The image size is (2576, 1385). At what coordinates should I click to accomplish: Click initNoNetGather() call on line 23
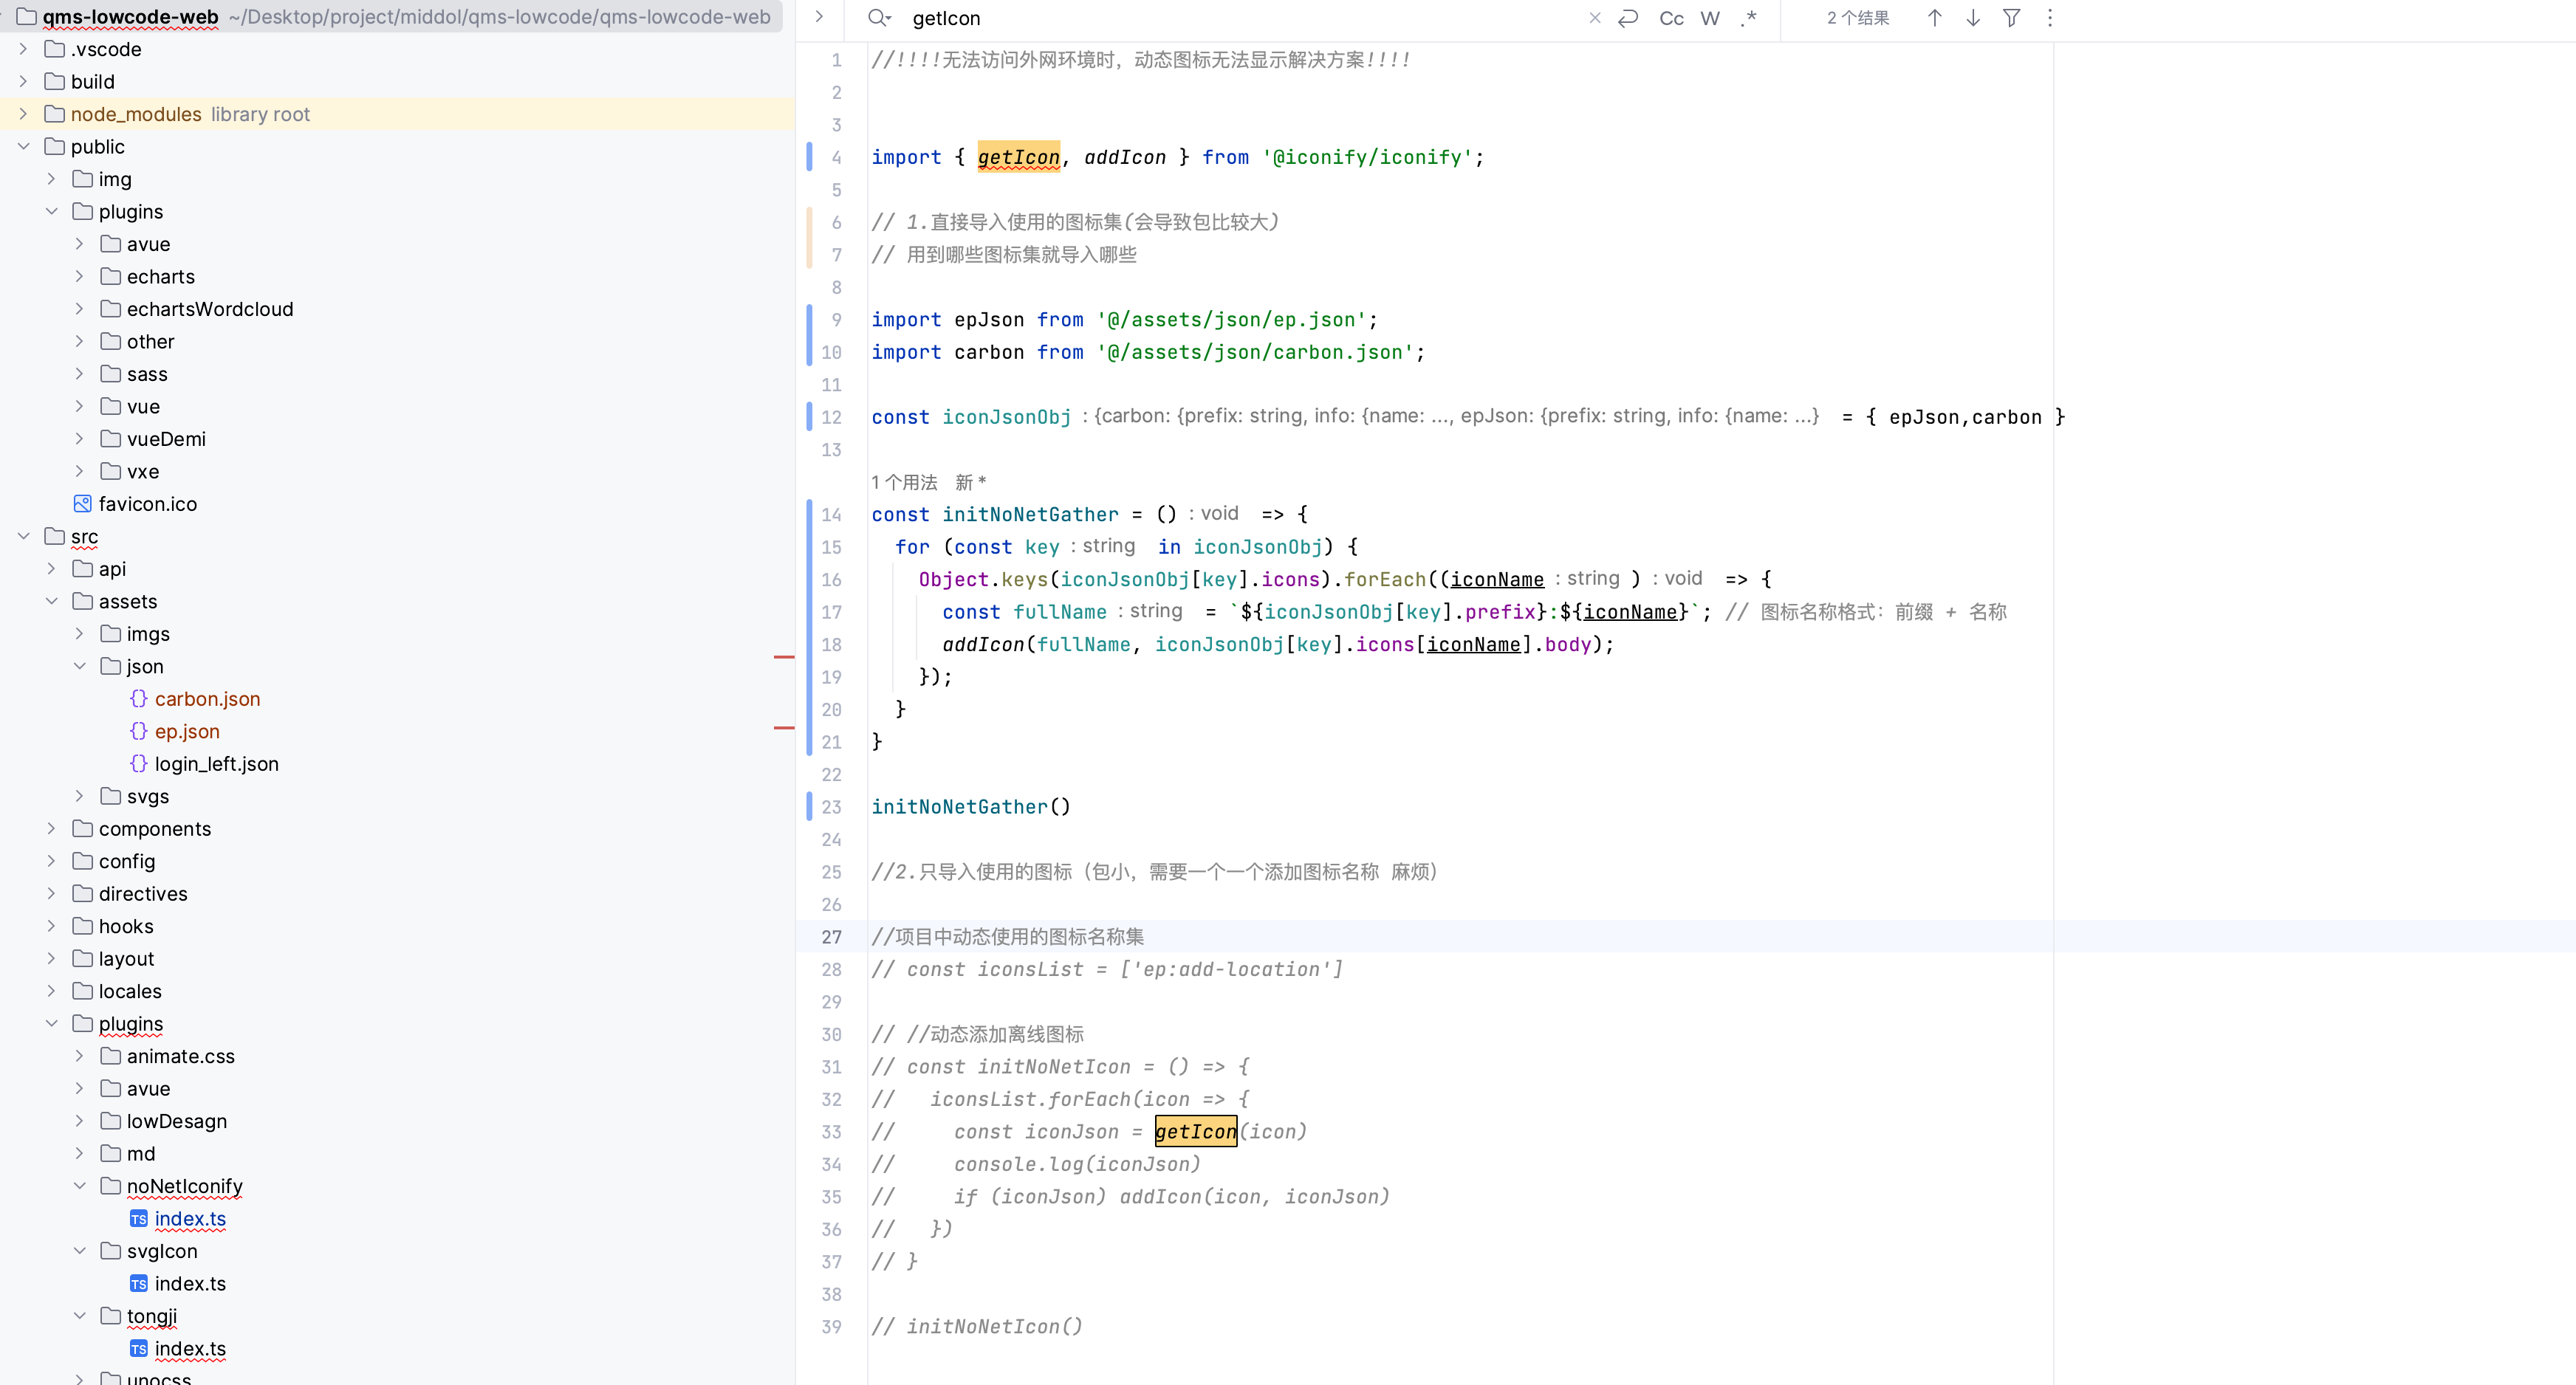tap(971, 807)
